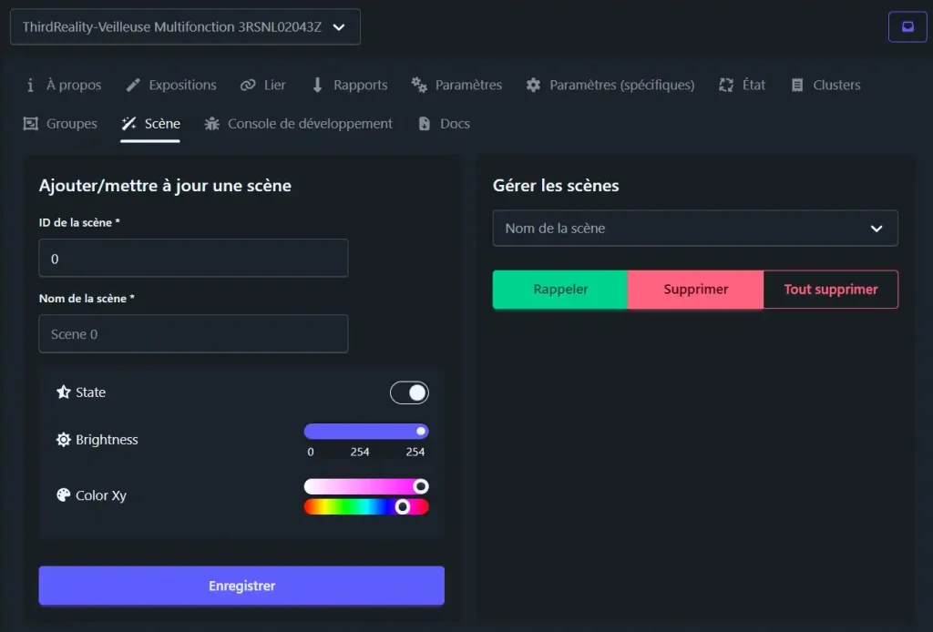Screen dimensions: 933x632
Task: Go to the Rapports tab
Action: point(350,85)
